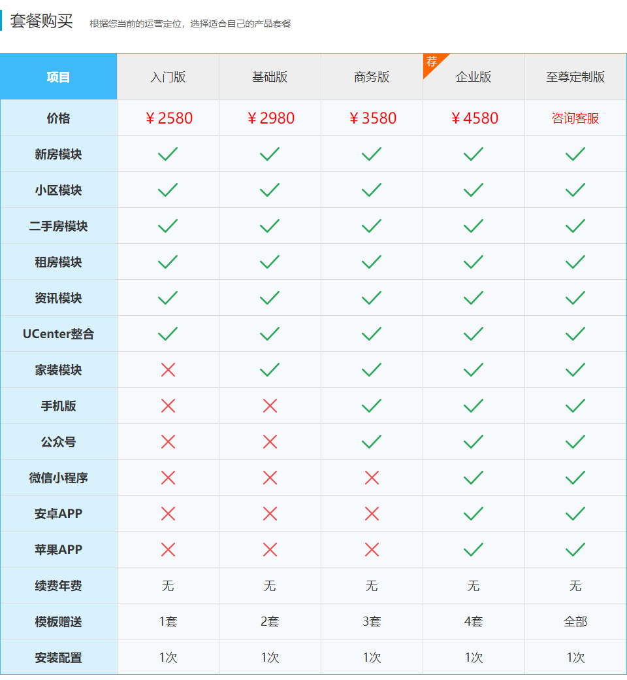This screenshot has height=680, width=627.
Task: Select the 企业版 plan column header
Action: point(474,77)
